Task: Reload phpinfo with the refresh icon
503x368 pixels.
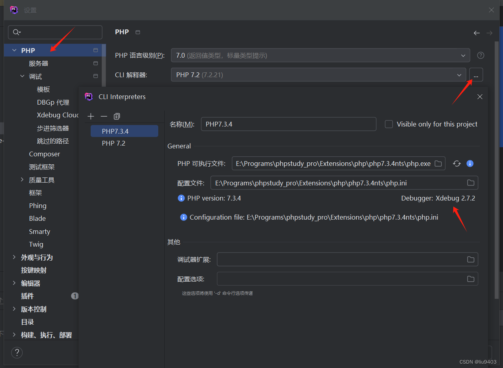Action: point(456,164)
